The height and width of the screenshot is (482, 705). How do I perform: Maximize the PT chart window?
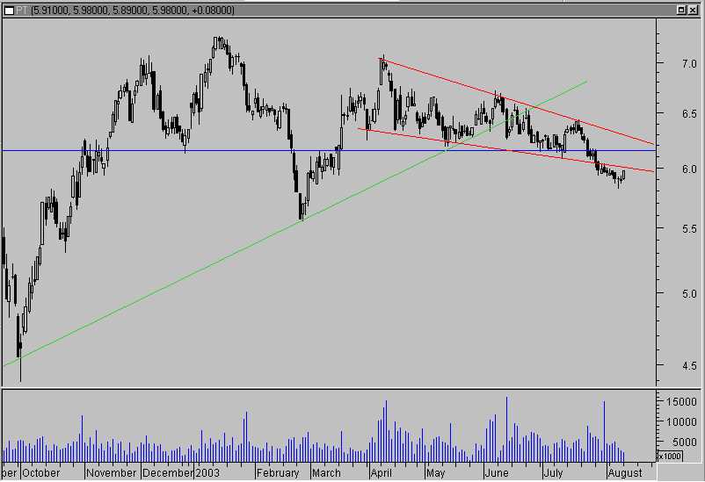click(x=681, y=10)
